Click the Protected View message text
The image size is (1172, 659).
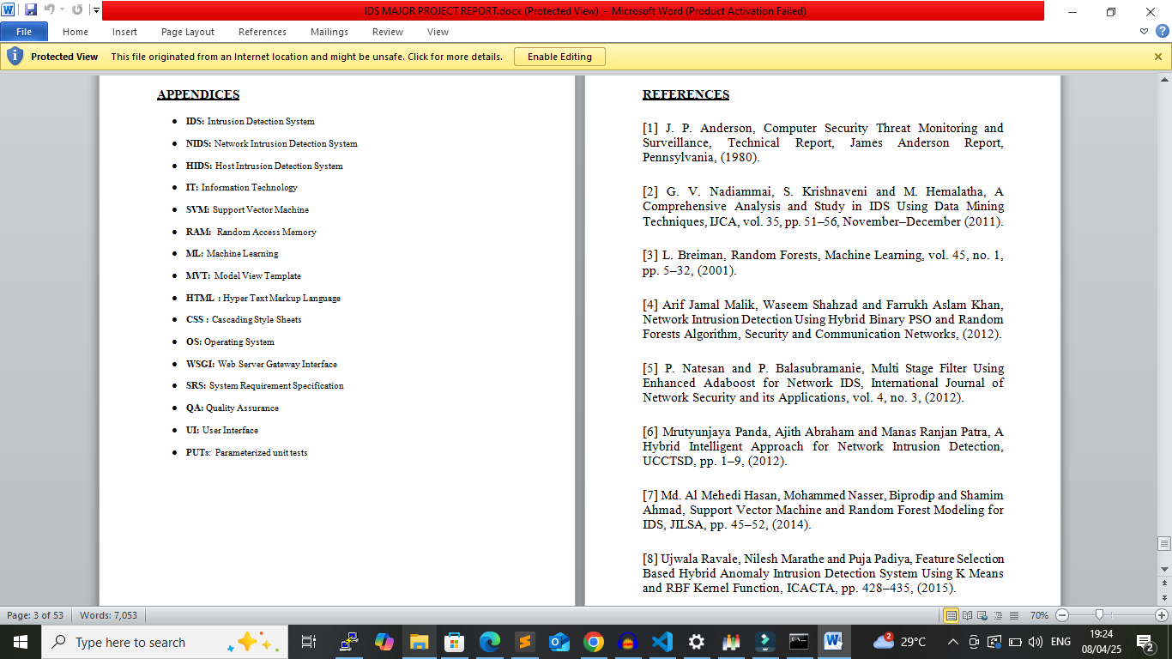click(x=307, y=57)
